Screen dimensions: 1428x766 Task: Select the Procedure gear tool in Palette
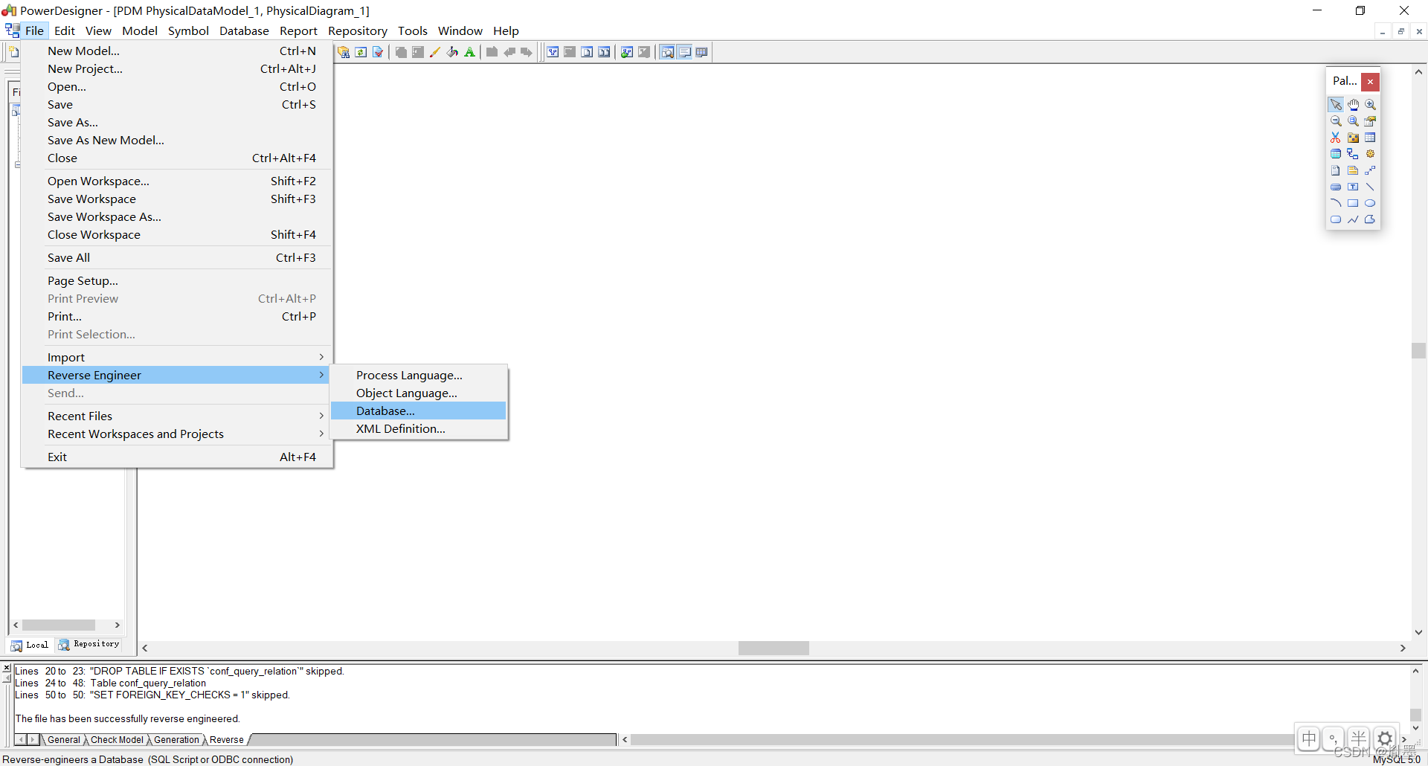coord(1370,154)
